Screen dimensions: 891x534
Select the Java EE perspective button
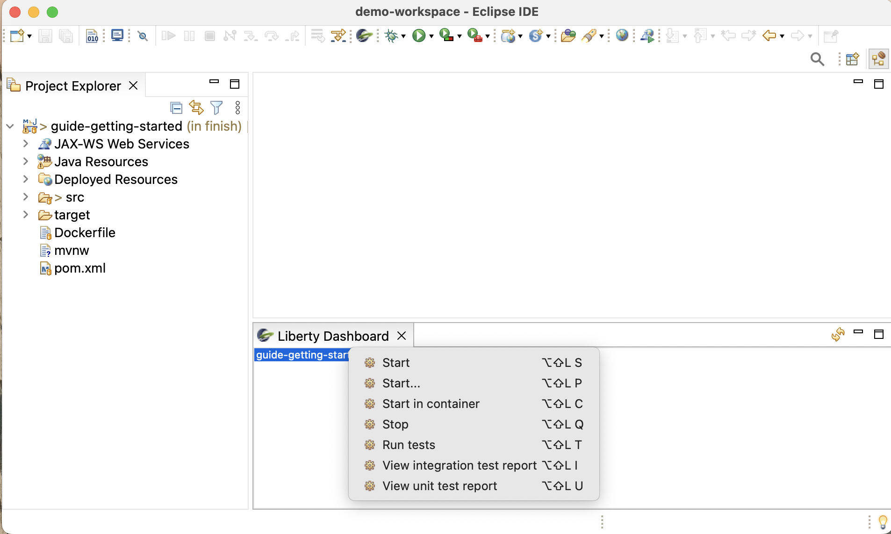click(x=878, y=59)
